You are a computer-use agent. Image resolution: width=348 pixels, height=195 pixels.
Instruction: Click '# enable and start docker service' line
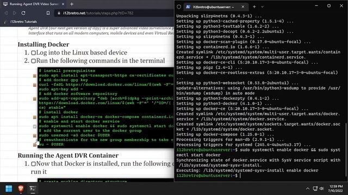pos(79,121)
